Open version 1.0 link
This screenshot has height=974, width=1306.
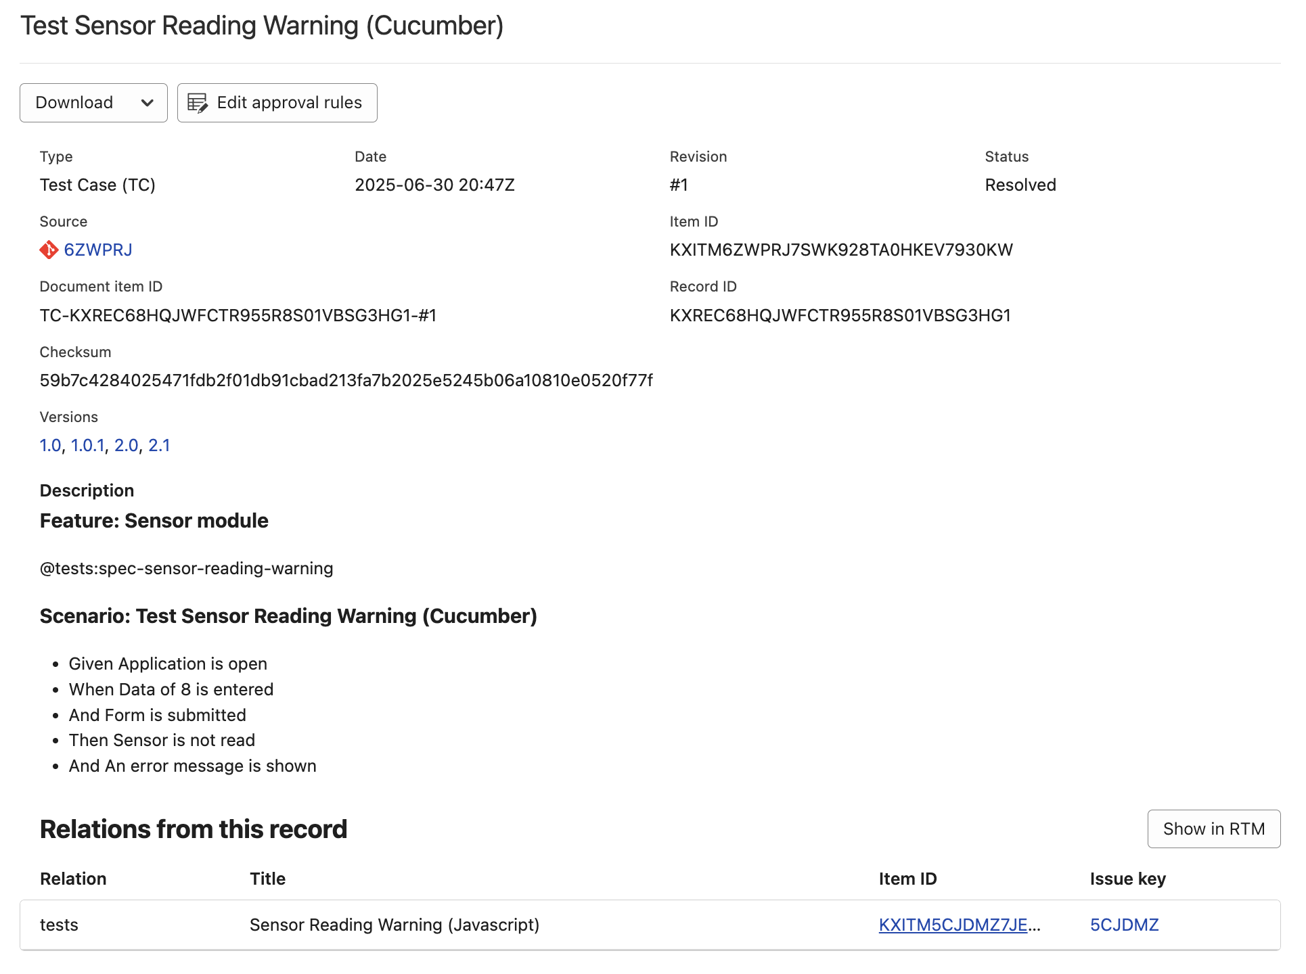pyautogui.click(x=51, y=446)
